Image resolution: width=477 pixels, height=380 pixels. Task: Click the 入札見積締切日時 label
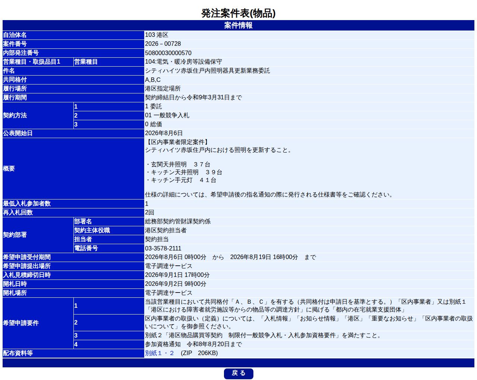[26, 275]
